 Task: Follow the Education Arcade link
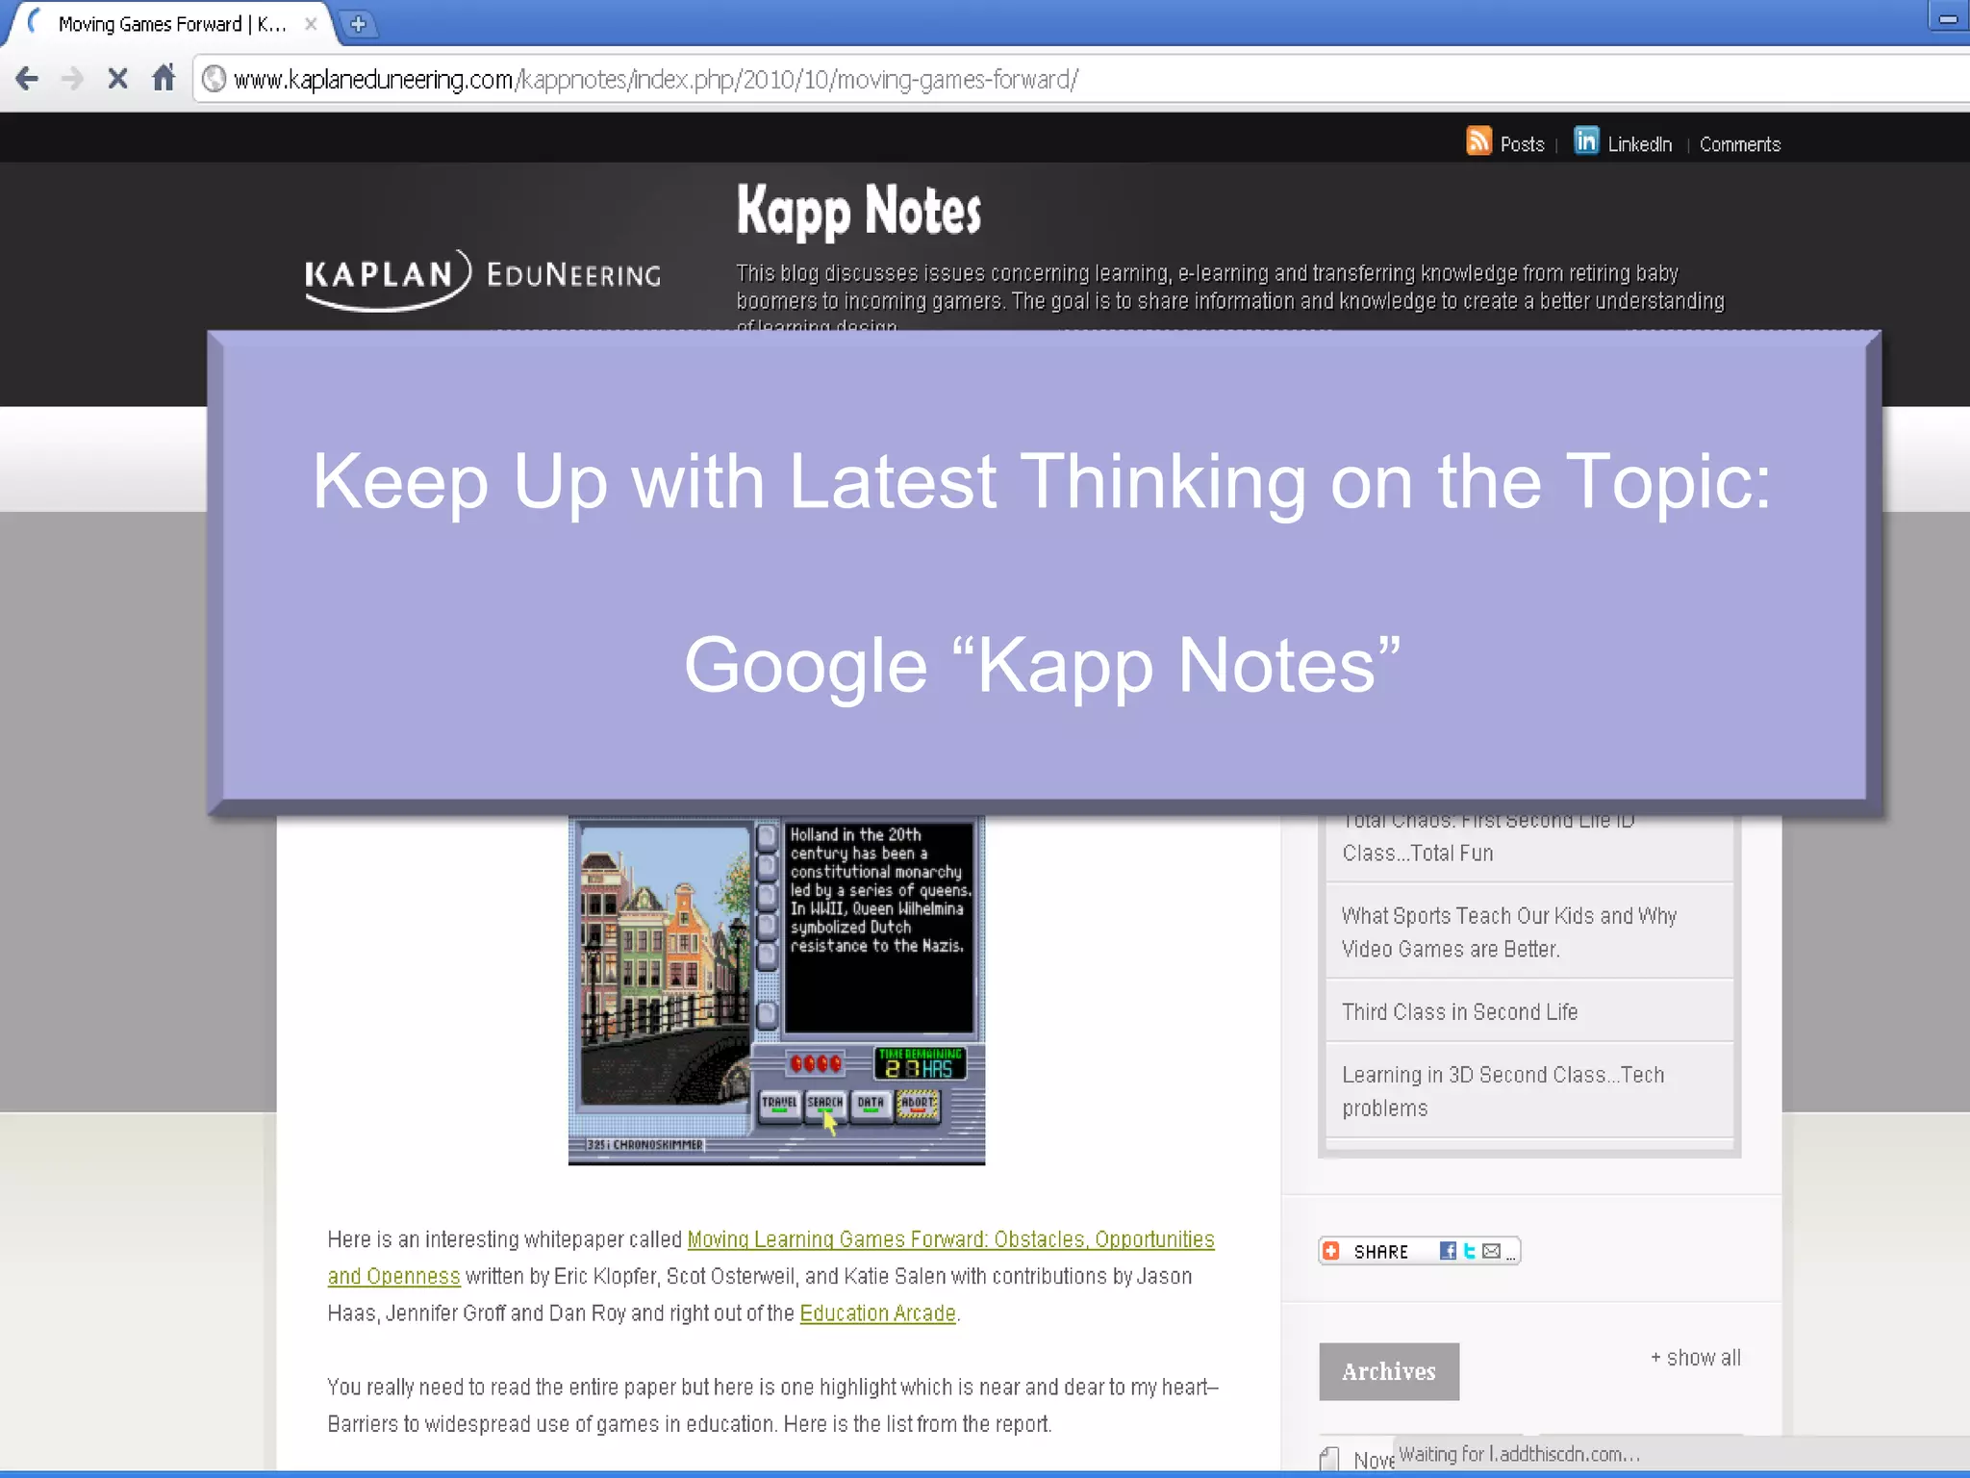[x=877, y=1313]
